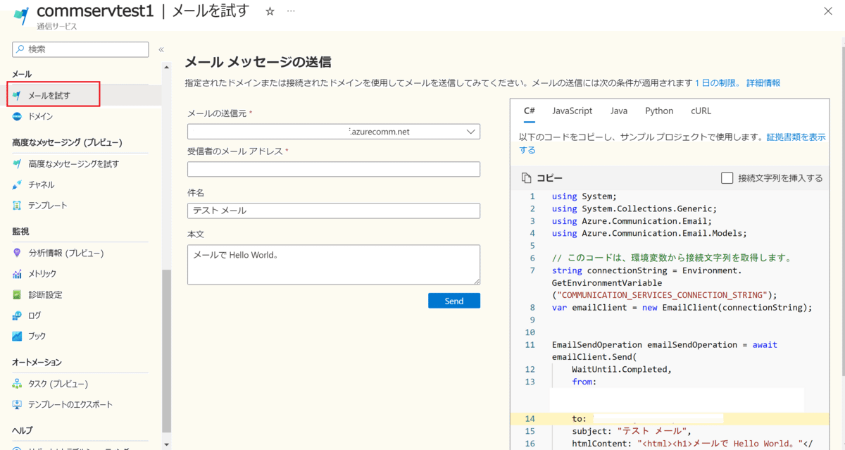This screenshot has height=450, width=845.
Task: Click the 件名 subject field
Action: coord(334,211)
